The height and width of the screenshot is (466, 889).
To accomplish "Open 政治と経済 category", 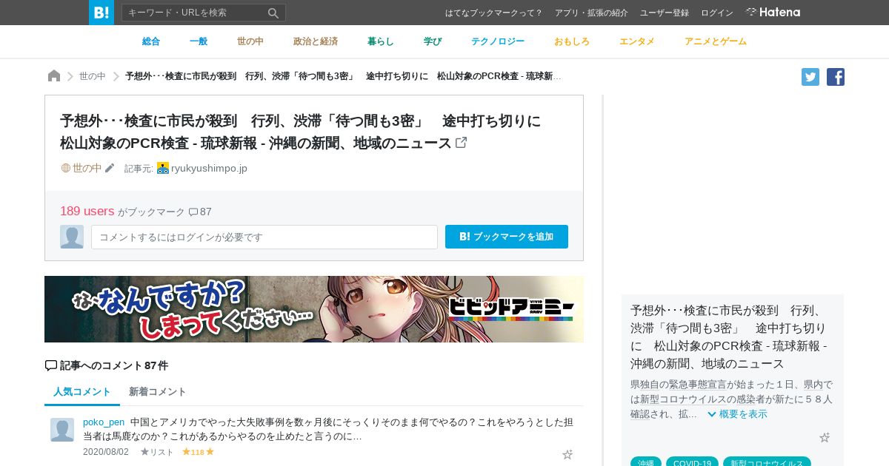I will coord(316,41).
